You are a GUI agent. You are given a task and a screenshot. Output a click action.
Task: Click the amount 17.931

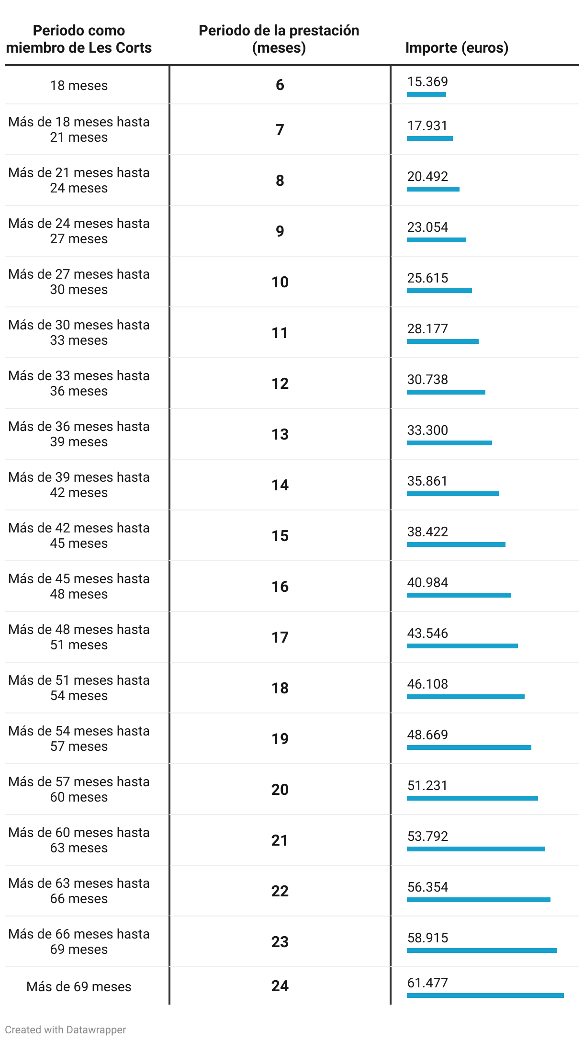point(427,125)
